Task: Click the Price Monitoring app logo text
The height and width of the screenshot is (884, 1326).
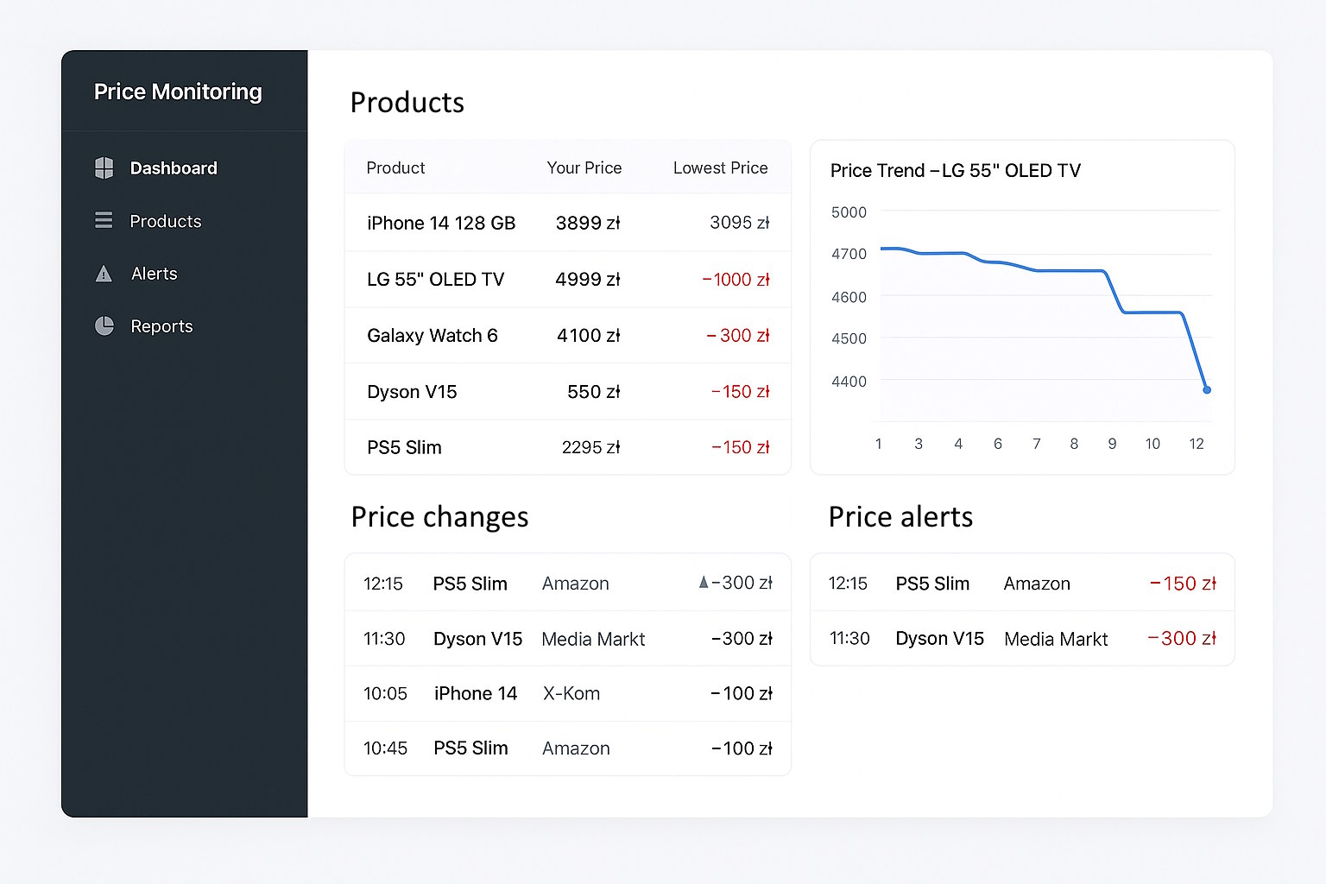Action: [x=178, y=92]
